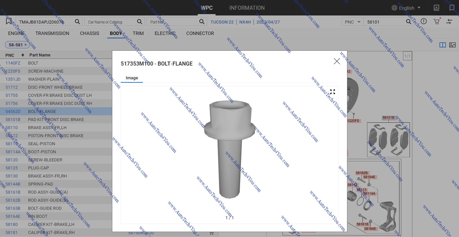
Task: Open the shopping cart icon
Action: [436, 22]
